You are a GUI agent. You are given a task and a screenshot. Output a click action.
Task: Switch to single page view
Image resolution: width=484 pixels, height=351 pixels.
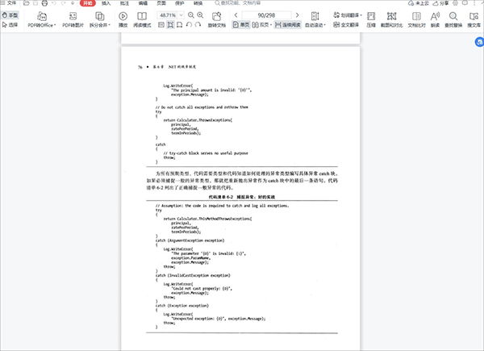(241, 25)
